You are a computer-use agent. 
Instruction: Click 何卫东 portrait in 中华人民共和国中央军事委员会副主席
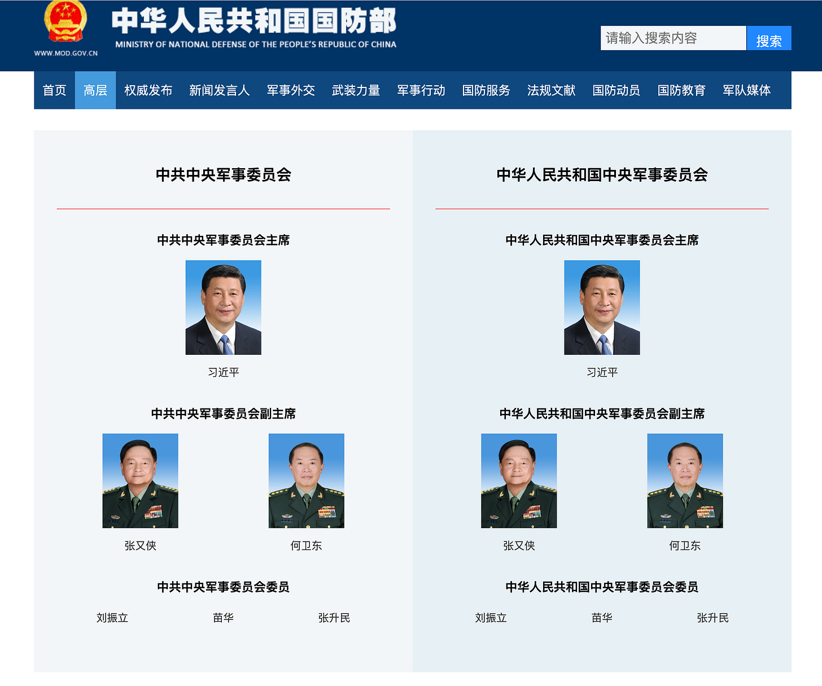[685, 481]
